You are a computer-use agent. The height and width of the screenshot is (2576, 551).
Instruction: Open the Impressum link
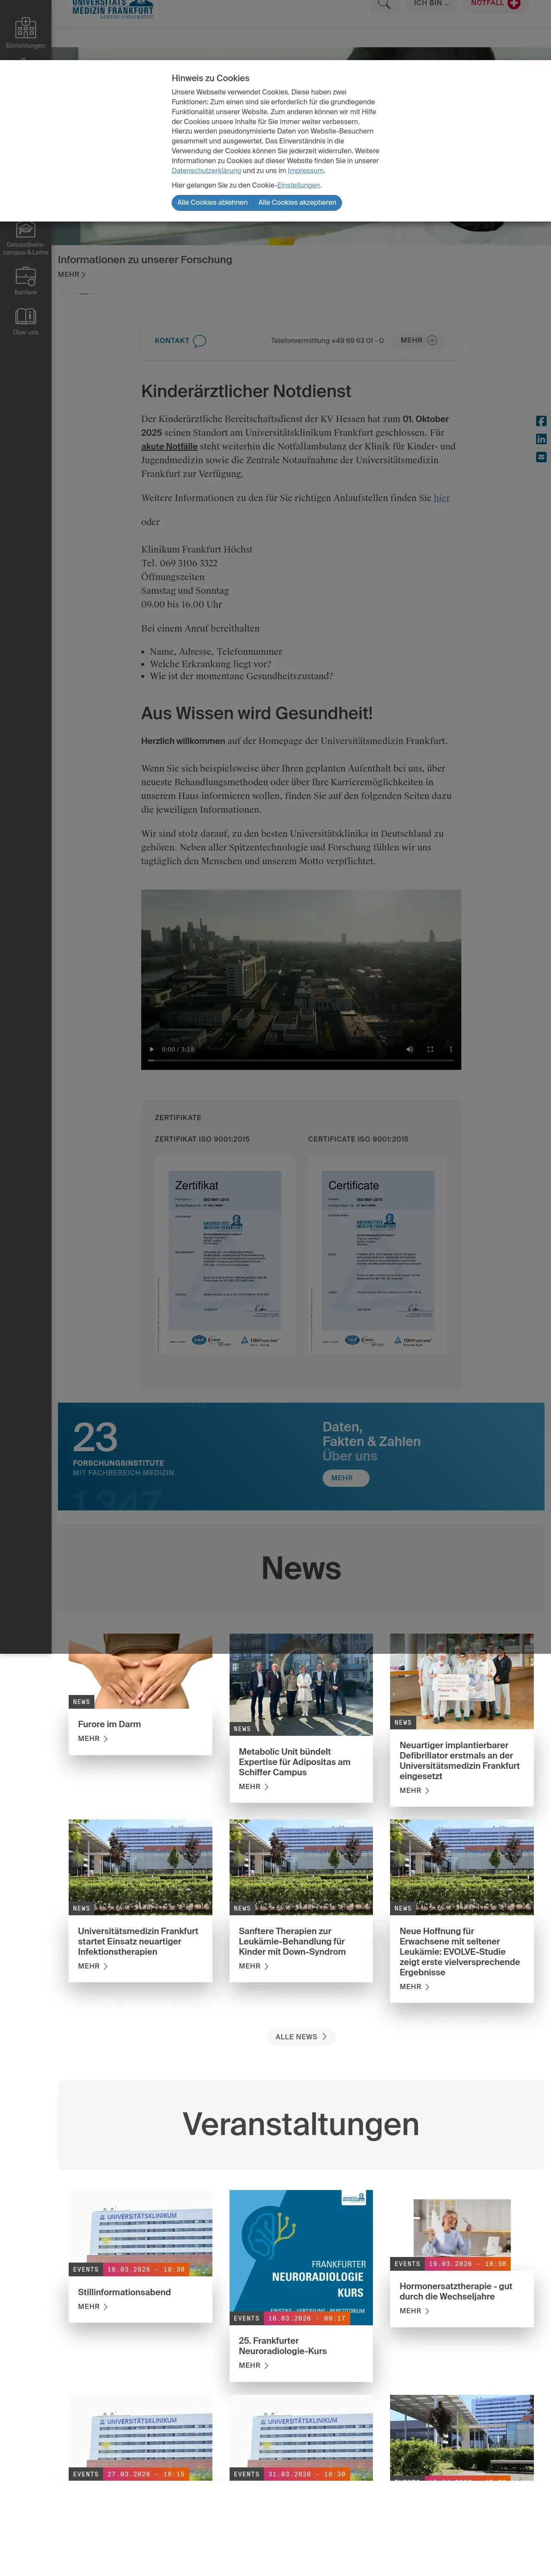click(306, 171)
